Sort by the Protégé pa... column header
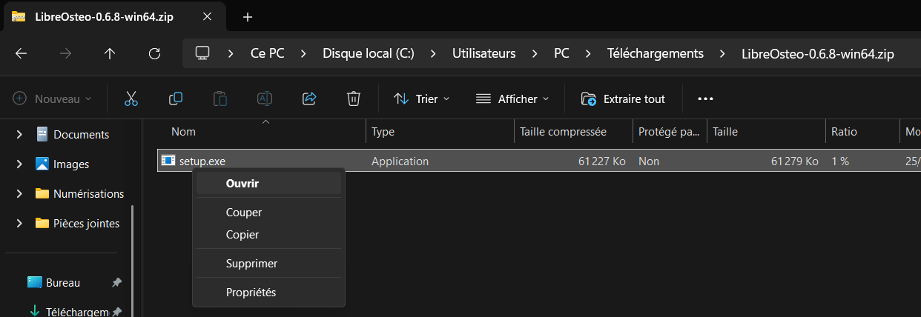921x317 pixels. click(x=669, y=132)
